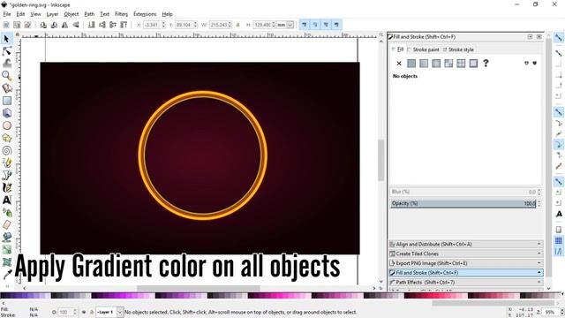
Task: Select the Ellipse circle tool
Action: pos(6,125)
